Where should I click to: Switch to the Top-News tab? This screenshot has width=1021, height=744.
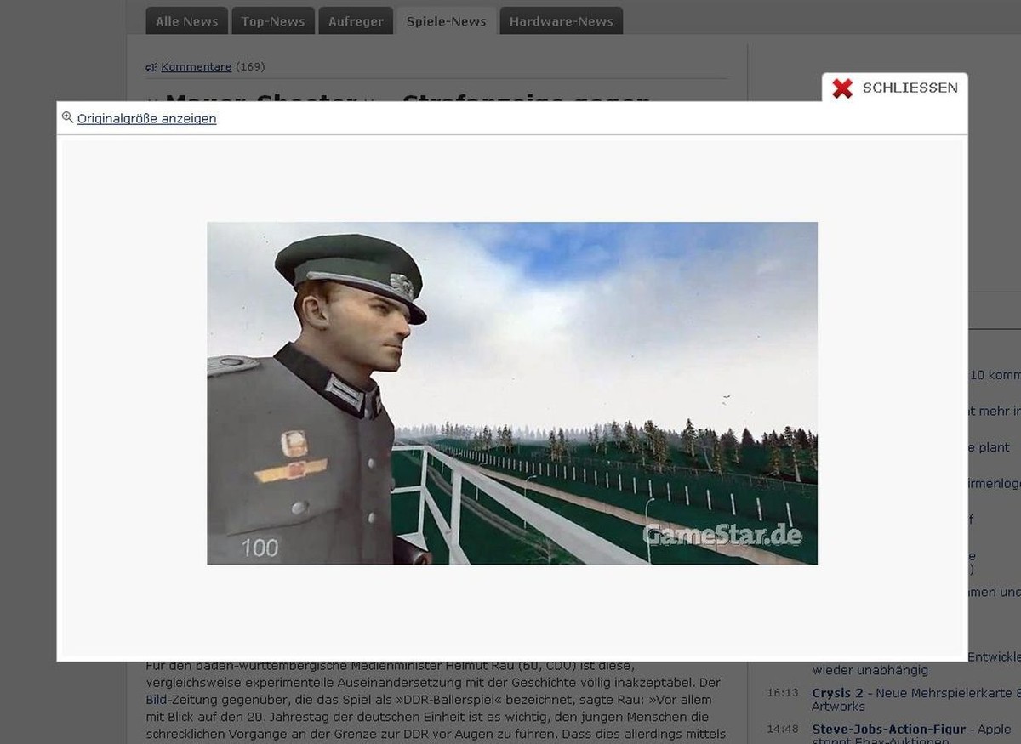point(273,21)
